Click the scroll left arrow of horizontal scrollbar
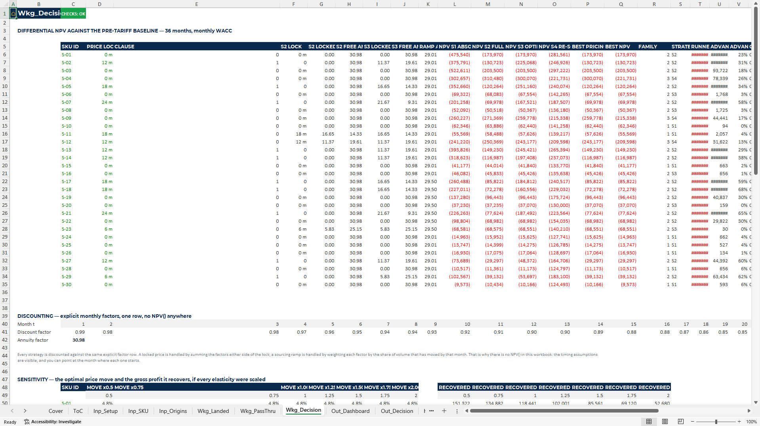 coord(467,411)
